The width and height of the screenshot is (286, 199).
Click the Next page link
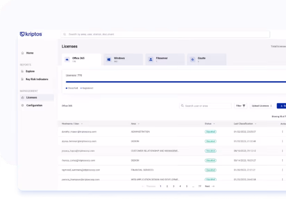pos(210,186)
